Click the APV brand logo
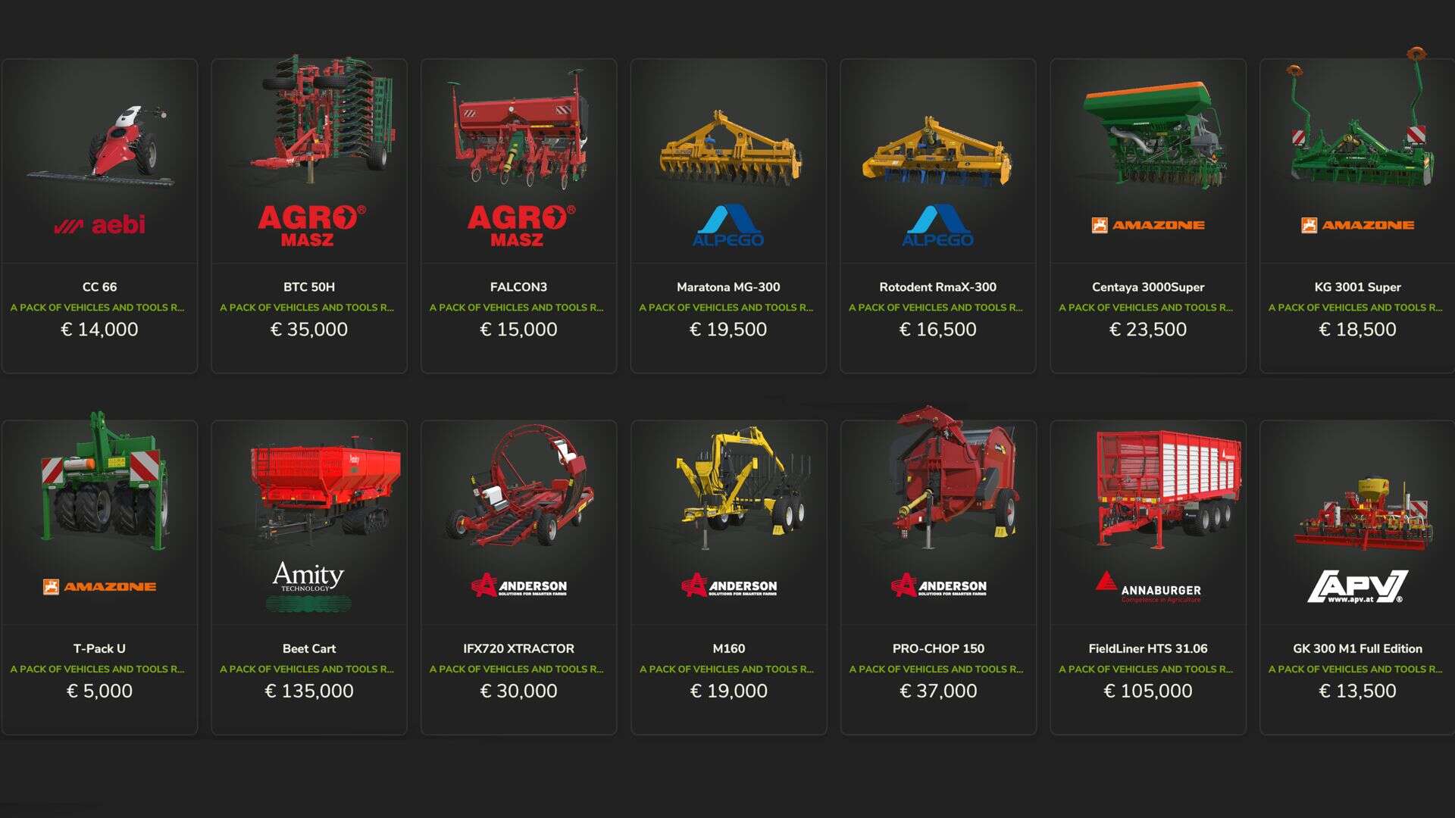This screenshot has width=1455, height=818. 1357,586
